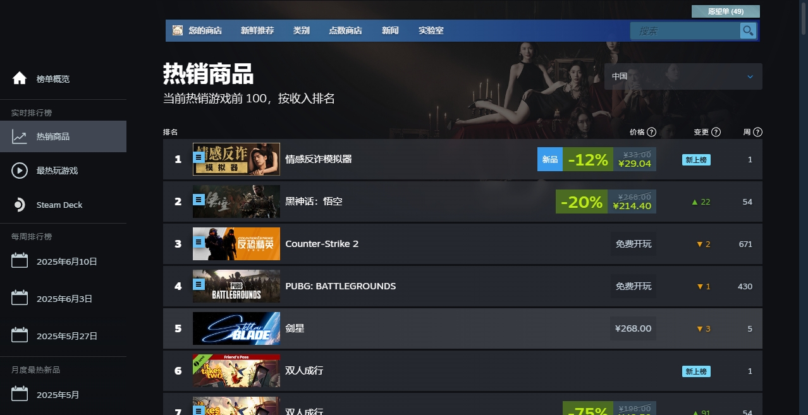Viewport: 808px width, 415px height.
Task: Click the help icon next to 变更
Action: click(716, 132)
